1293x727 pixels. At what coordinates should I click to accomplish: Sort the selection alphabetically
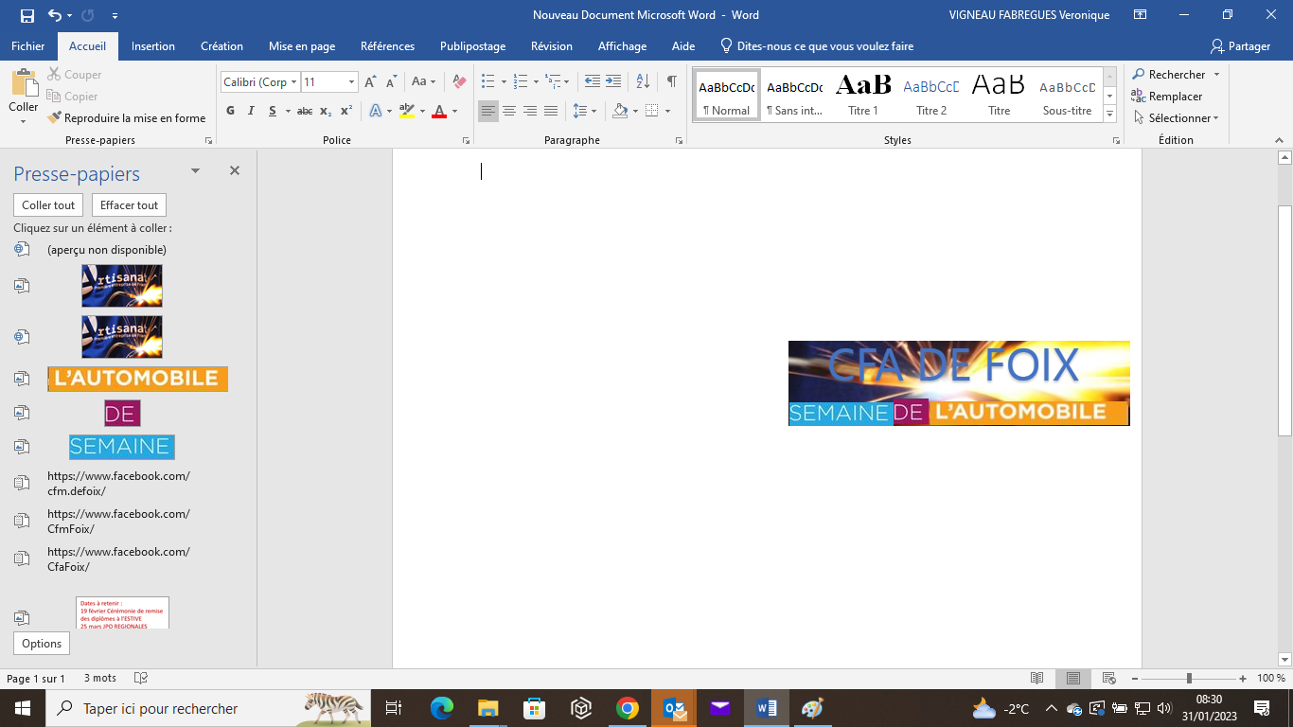[x=643, y=82]
